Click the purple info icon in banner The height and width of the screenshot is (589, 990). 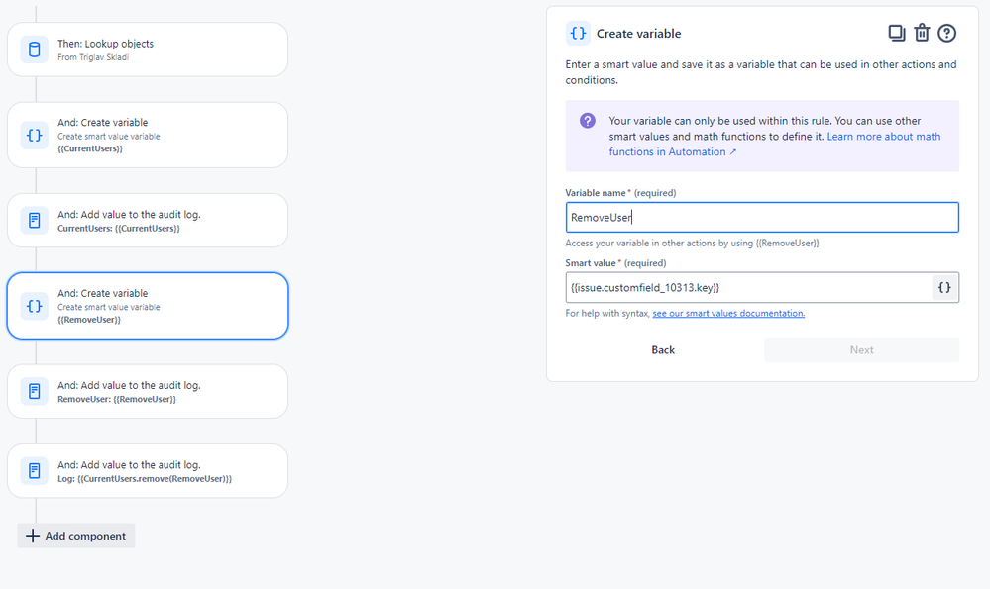588,121
